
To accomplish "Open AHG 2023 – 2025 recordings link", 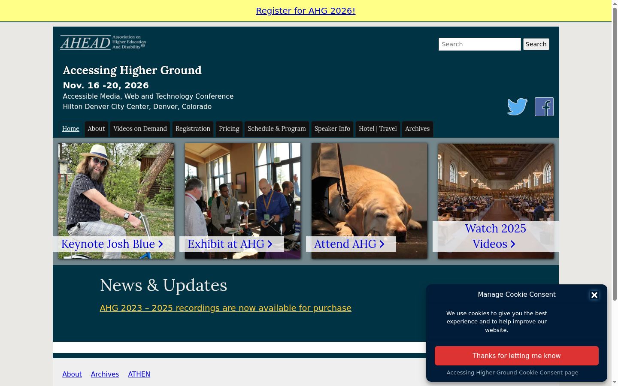I will [226, 308].
